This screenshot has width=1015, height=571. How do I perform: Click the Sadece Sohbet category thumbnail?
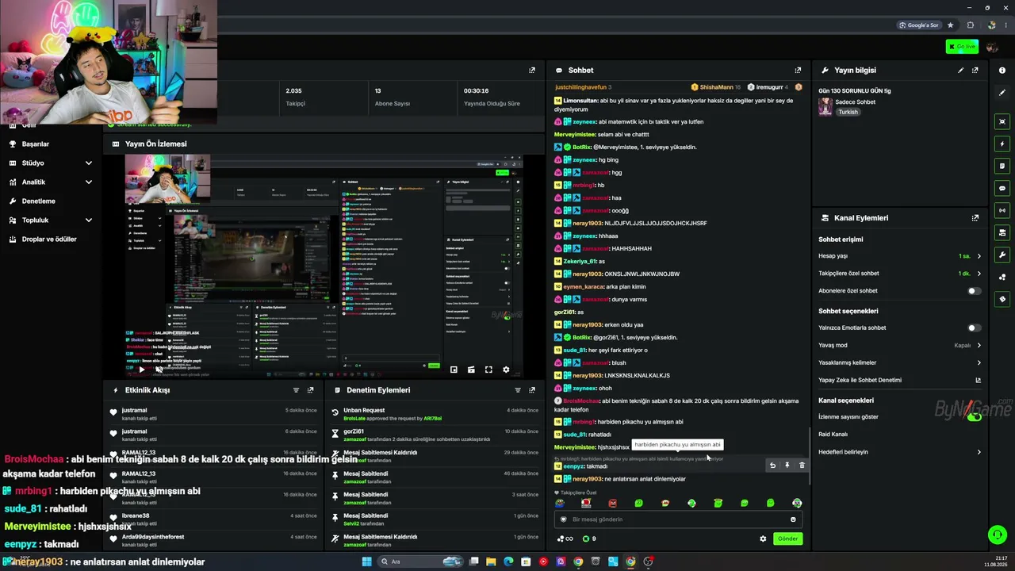pyautogui.click(x=825, y=107)
